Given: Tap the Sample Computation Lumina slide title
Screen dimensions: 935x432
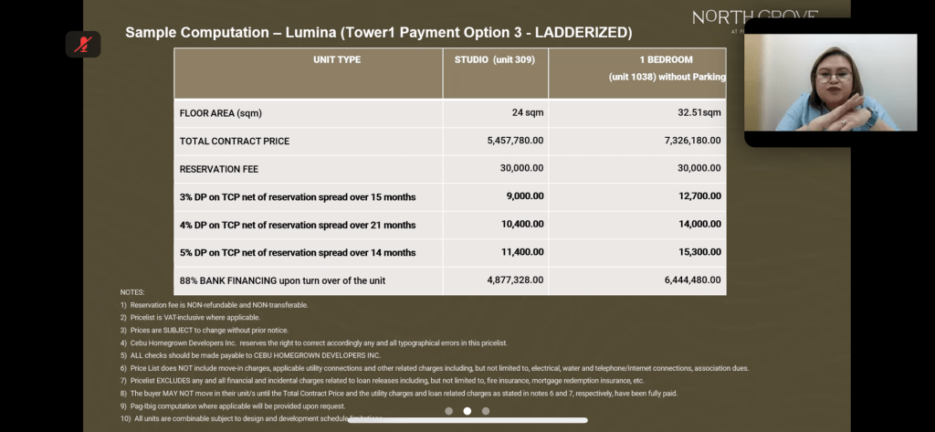Looking at the screenshot, I should 378,33.
